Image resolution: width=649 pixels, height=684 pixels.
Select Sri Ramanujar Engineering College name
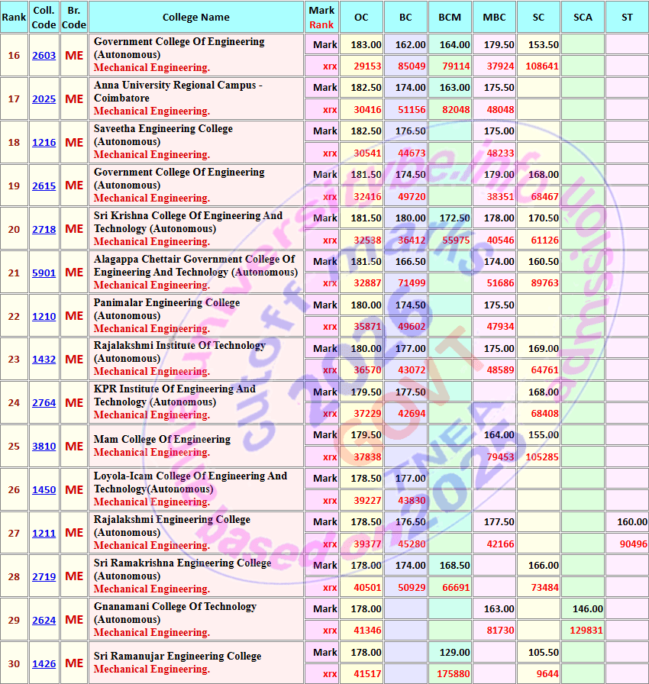[x=177, y=656]
